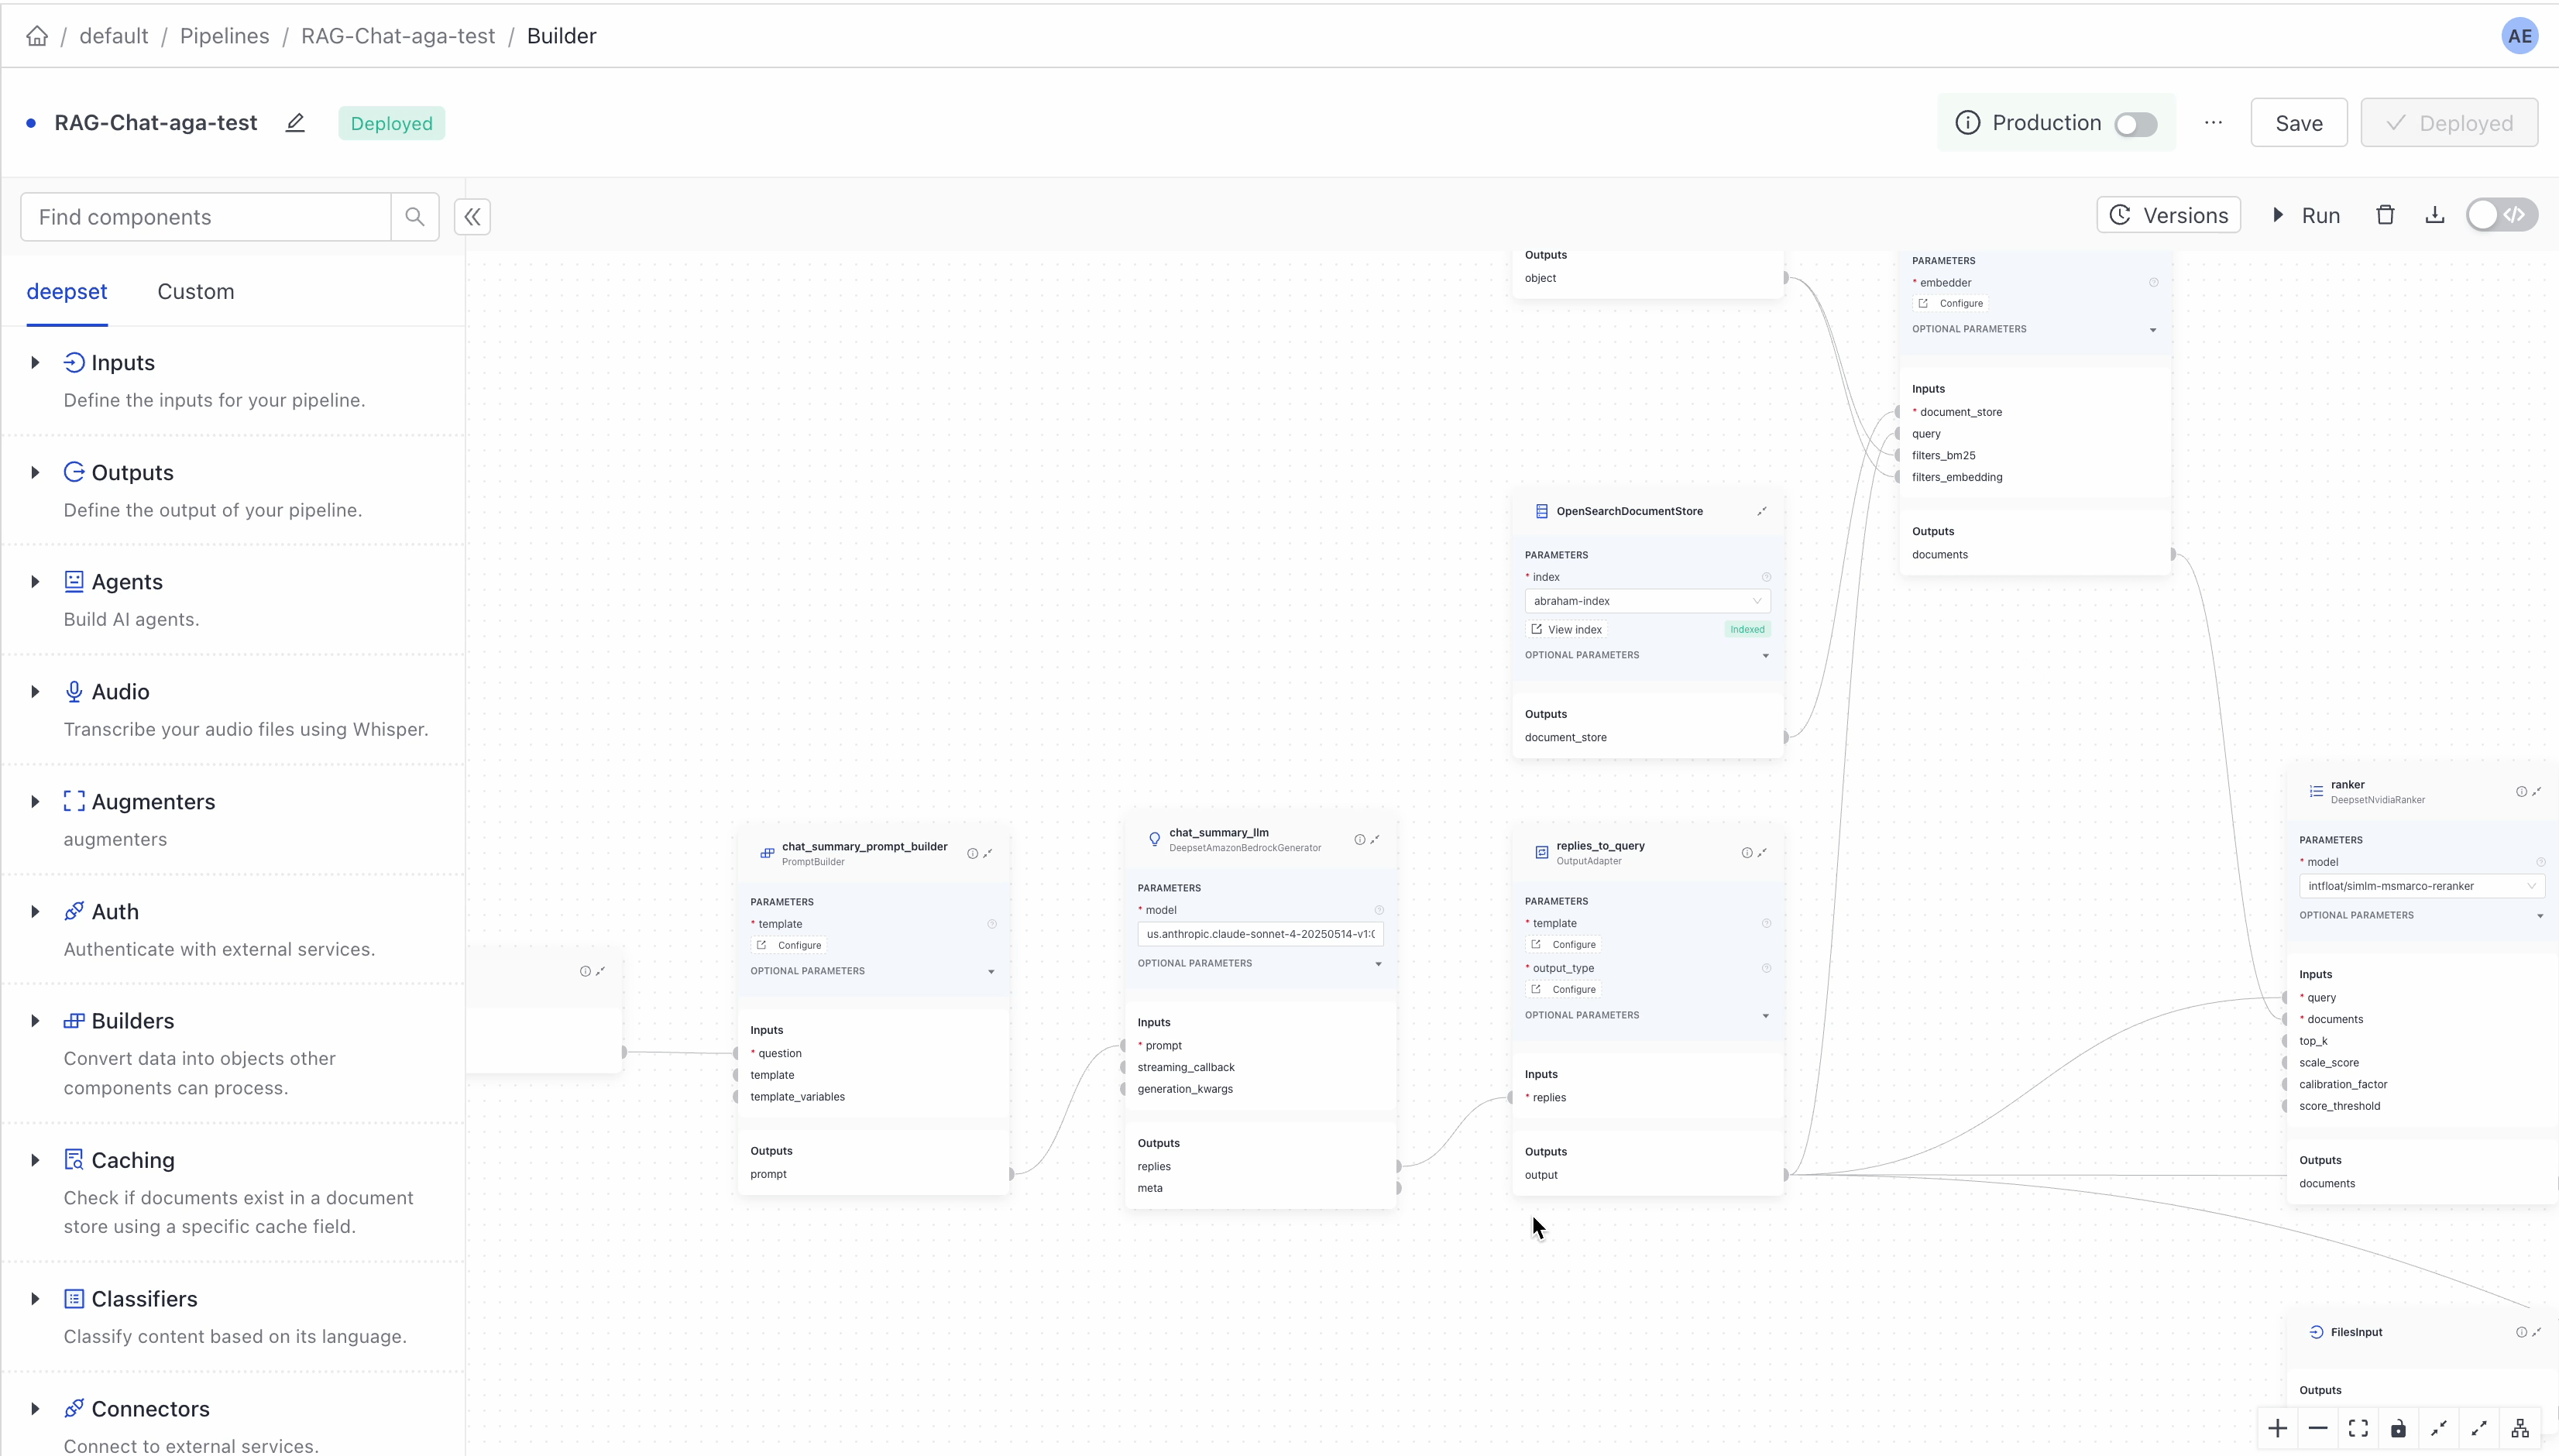Zoom in on the canvas
Image resolution: width=2559 pixels, height=1456 pixels.
pos(2276,1428)
